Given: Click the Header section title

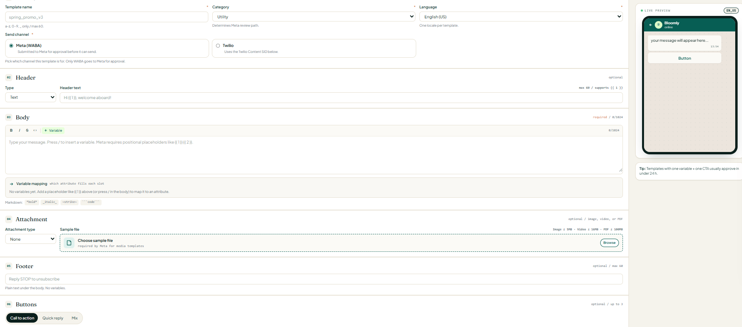Looking at the screenshot, I should pyautogui.click(x=25, y=78).
